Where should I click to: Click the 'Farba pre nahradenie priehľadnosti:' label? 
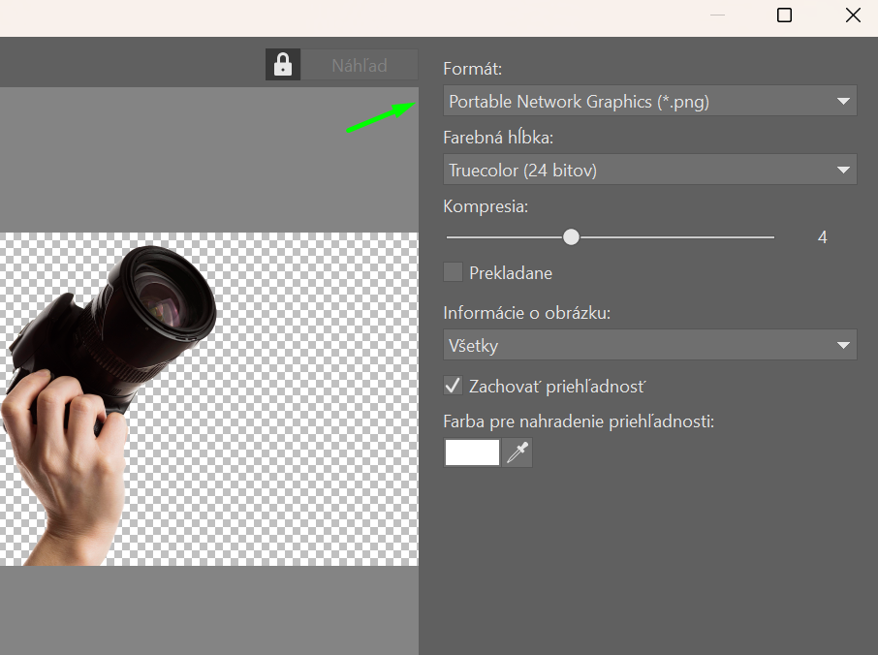579,421
